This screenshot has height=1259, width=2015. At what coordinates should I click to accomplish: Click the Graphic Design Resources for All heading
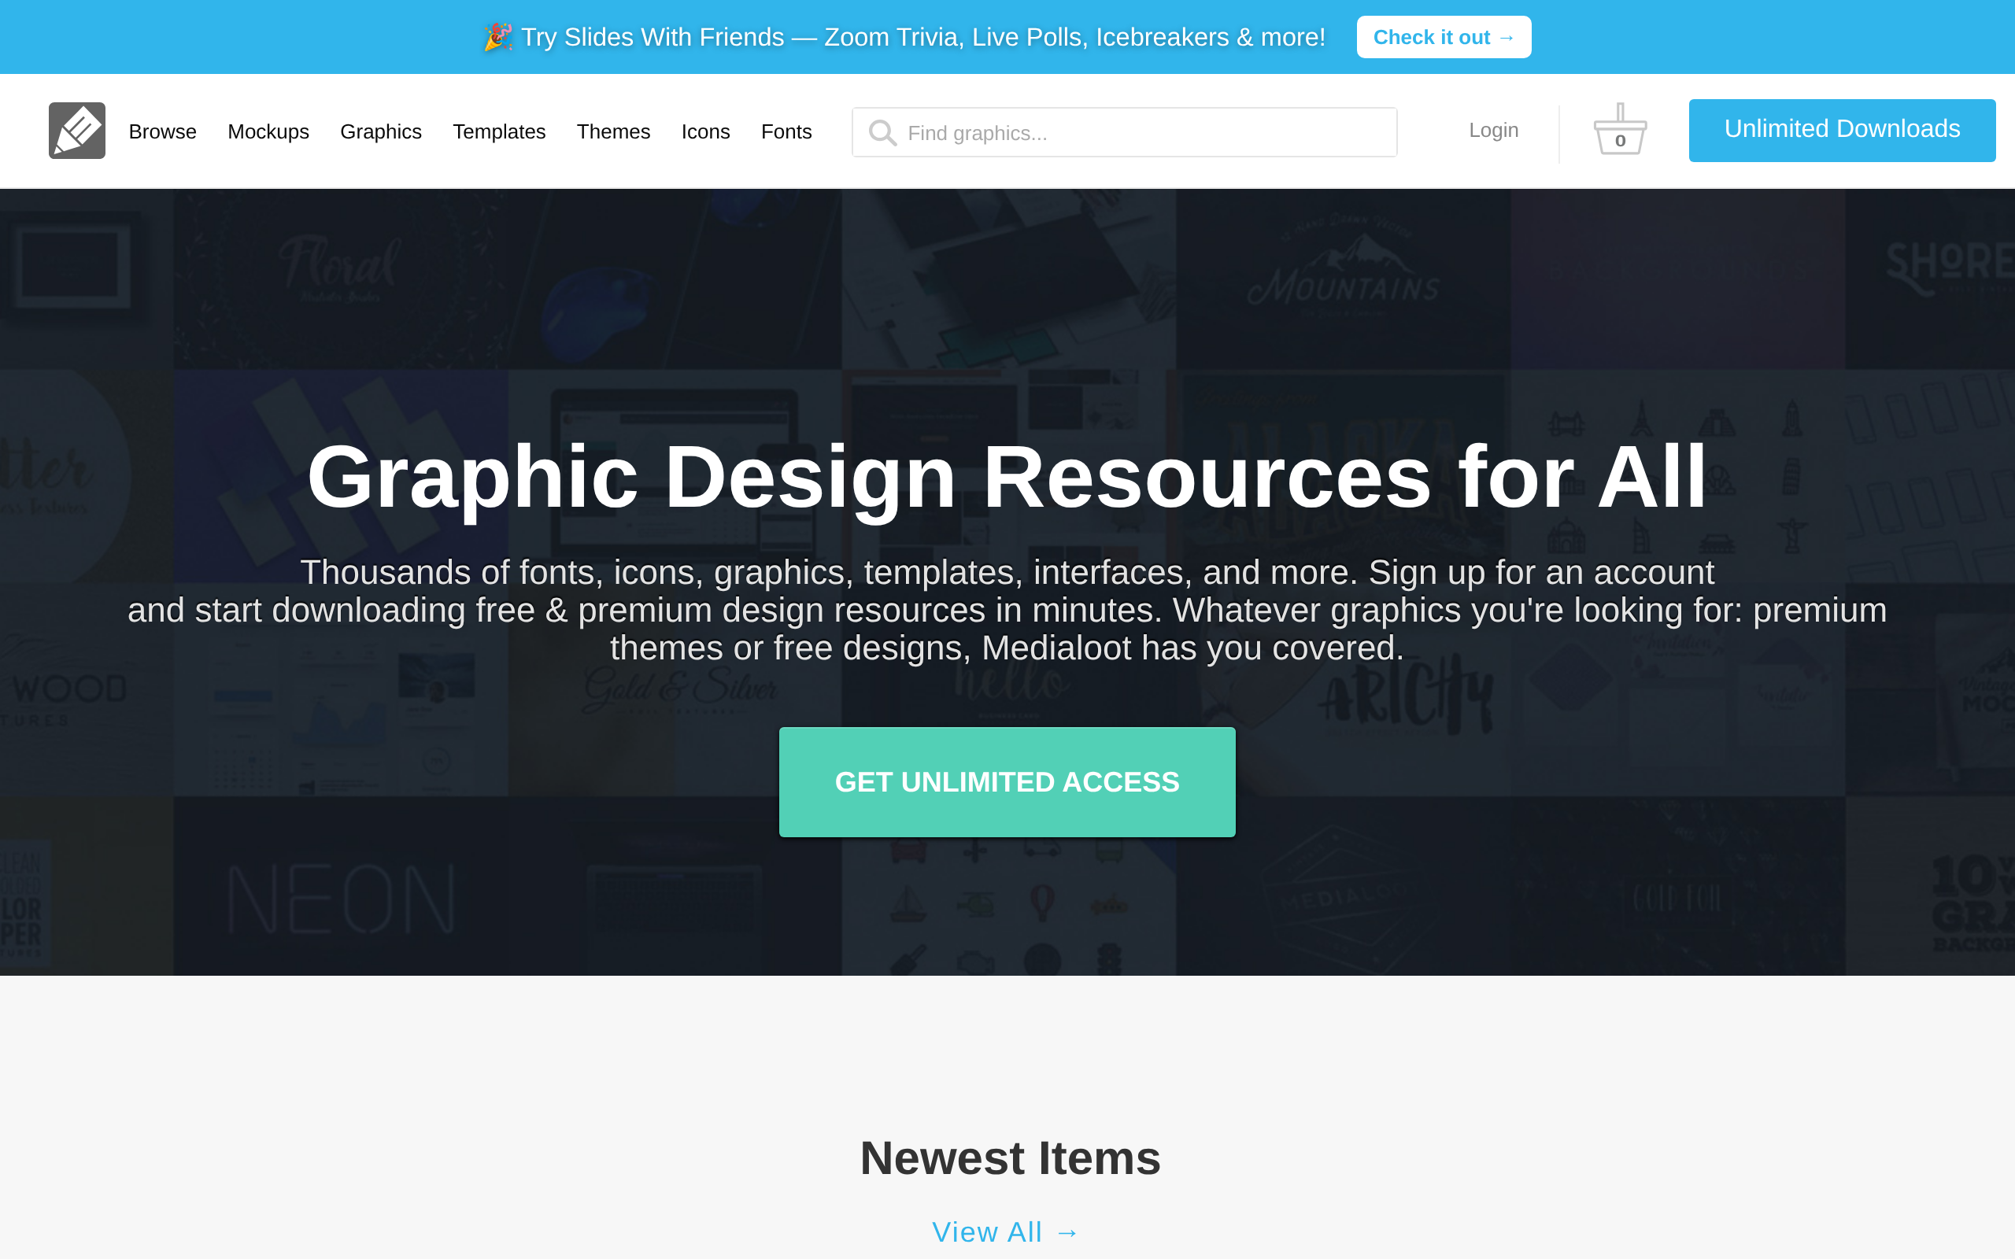point(1007,477)
